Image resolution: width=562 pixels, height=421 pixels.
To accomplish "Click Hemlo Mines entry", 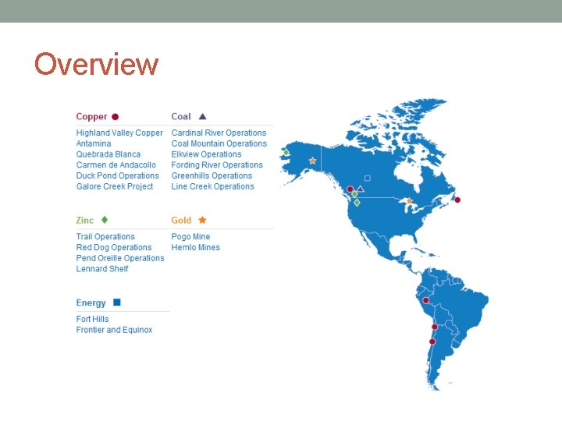I will pos(196,247).
